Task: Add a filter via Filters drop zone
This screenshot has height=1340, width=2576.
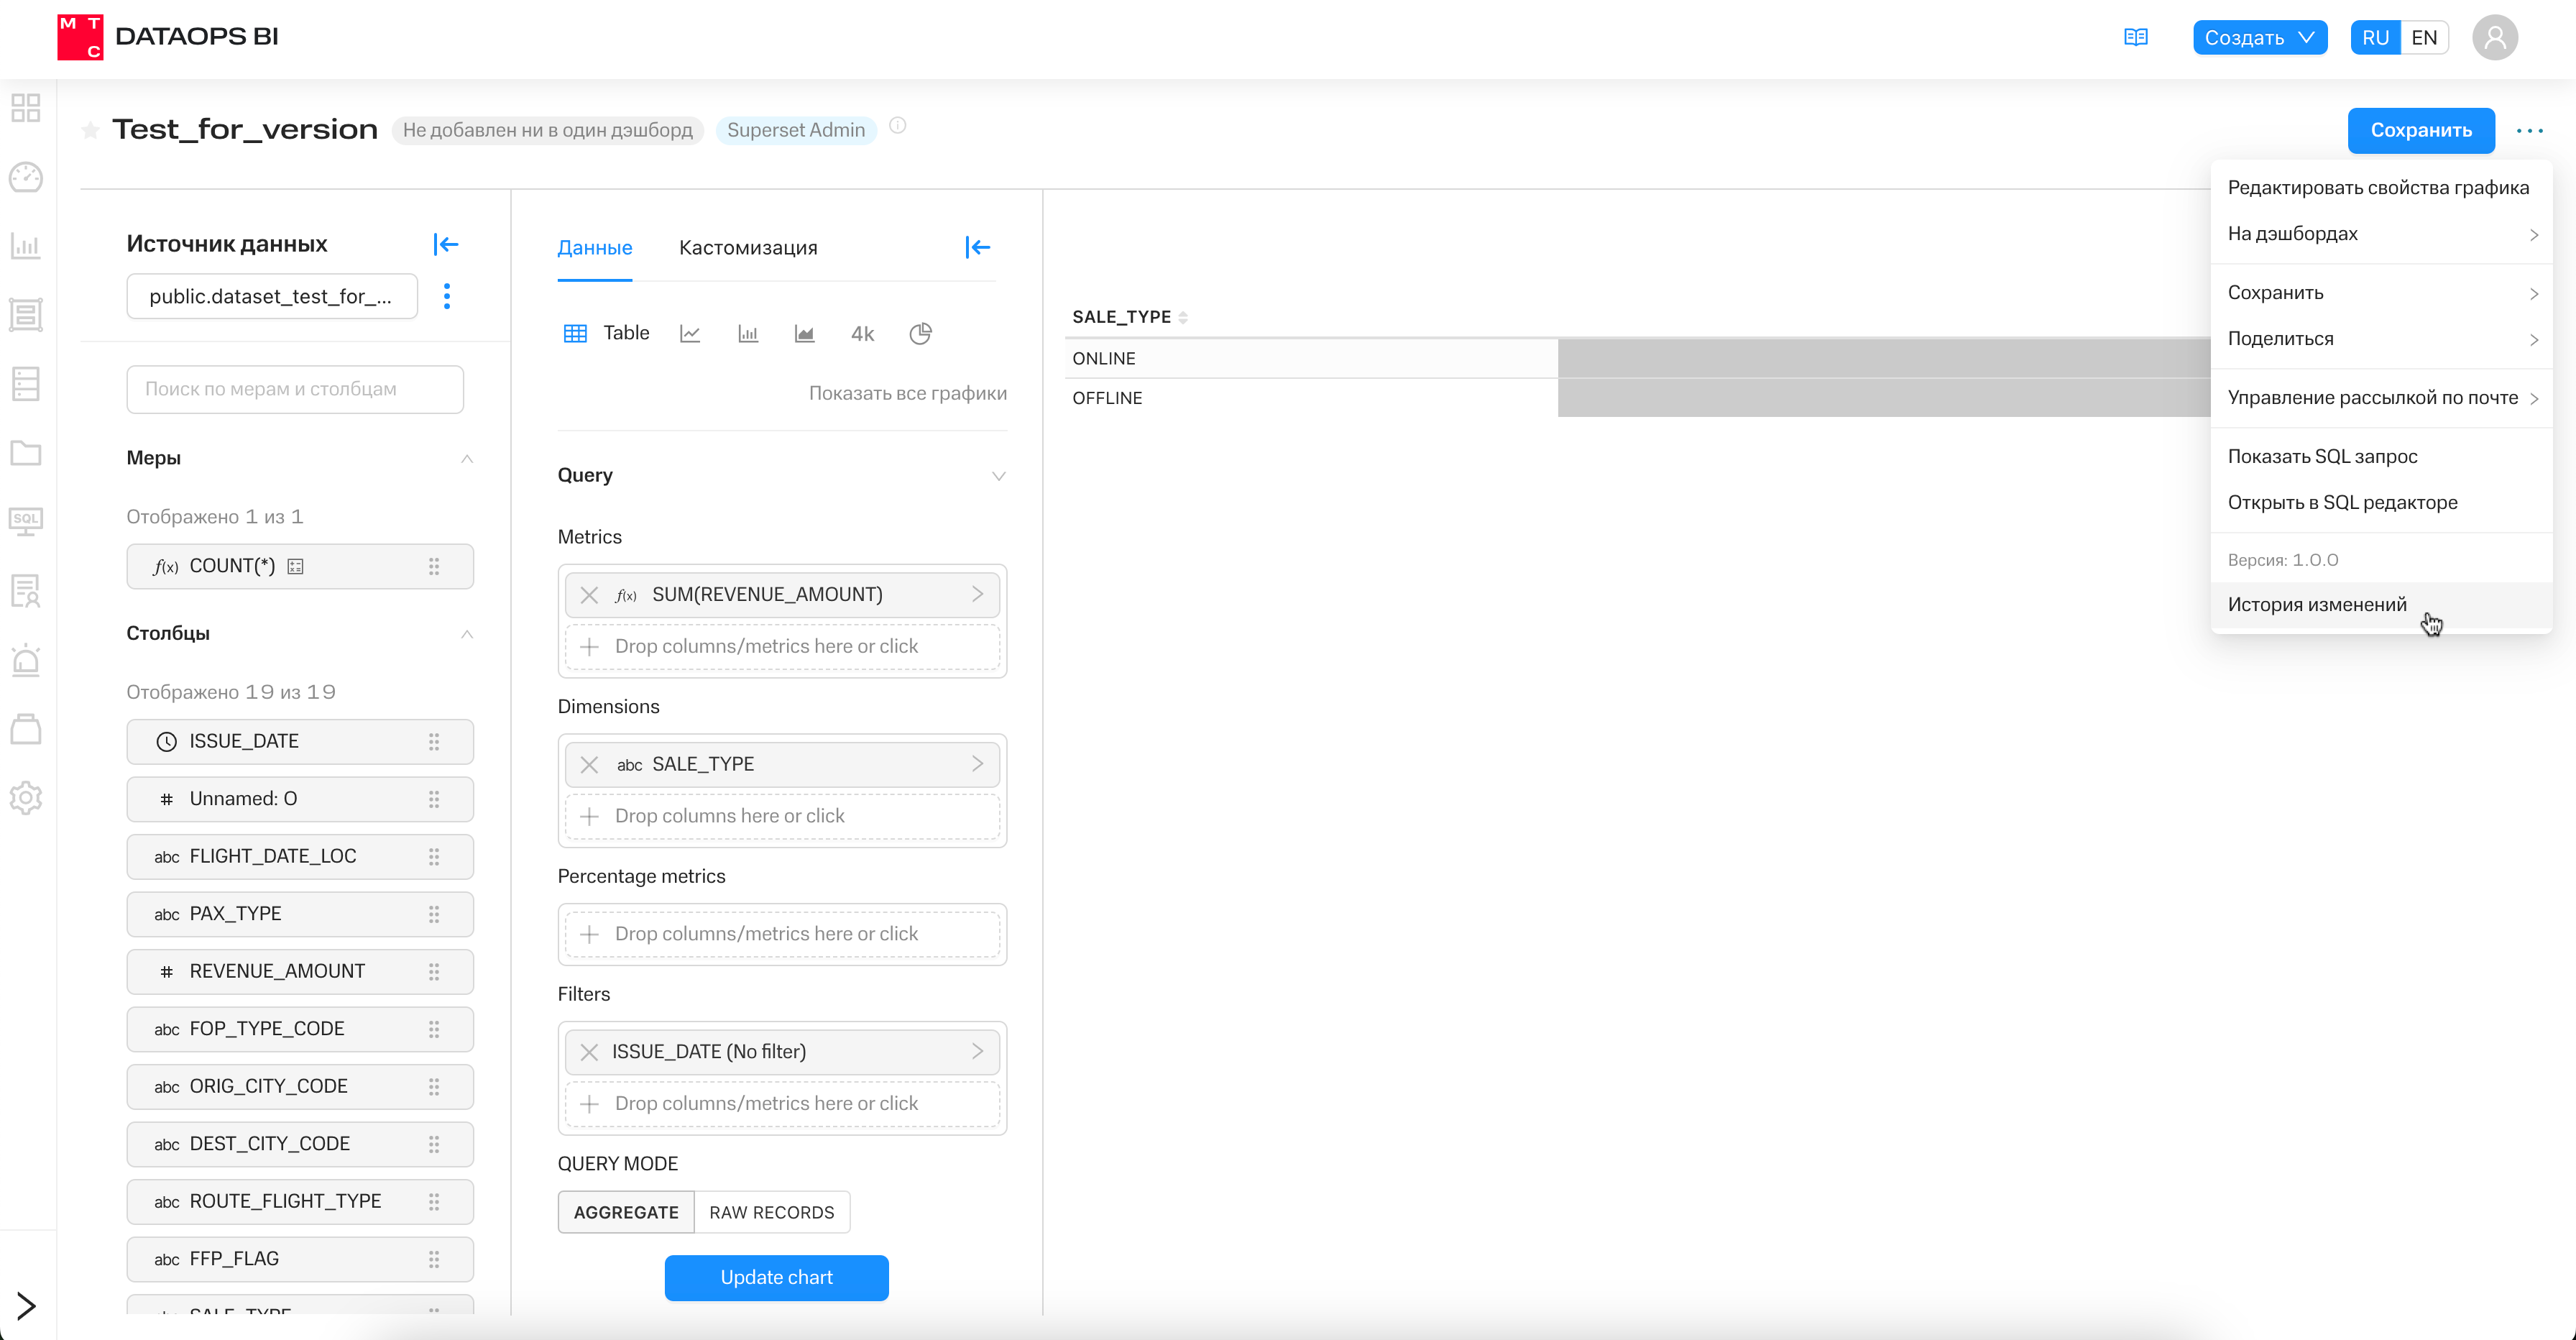Action: [x=782, y=1104]
